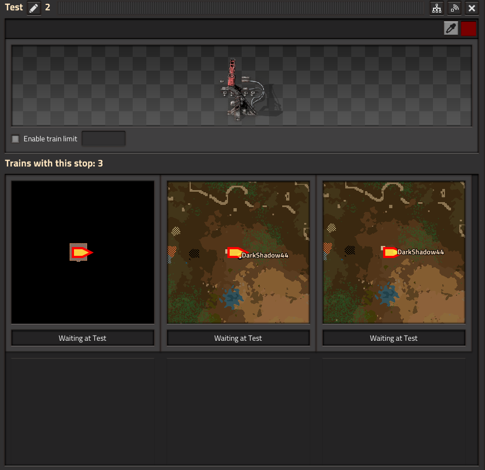Enable the train limit checkbox
Viewport: 485px width, 470px height.
click(15, 139)
